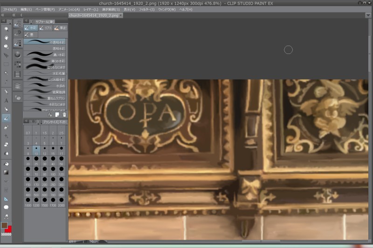This screenshot has width=373, height=248.
Task: Select the transparent checkered color
Action: click(x=6, y=235)
